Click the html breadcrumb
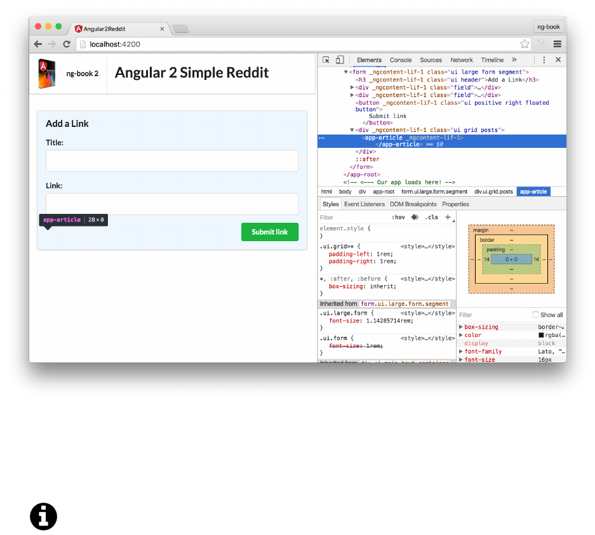Viewport: 595px width, 535px height. 326,192
